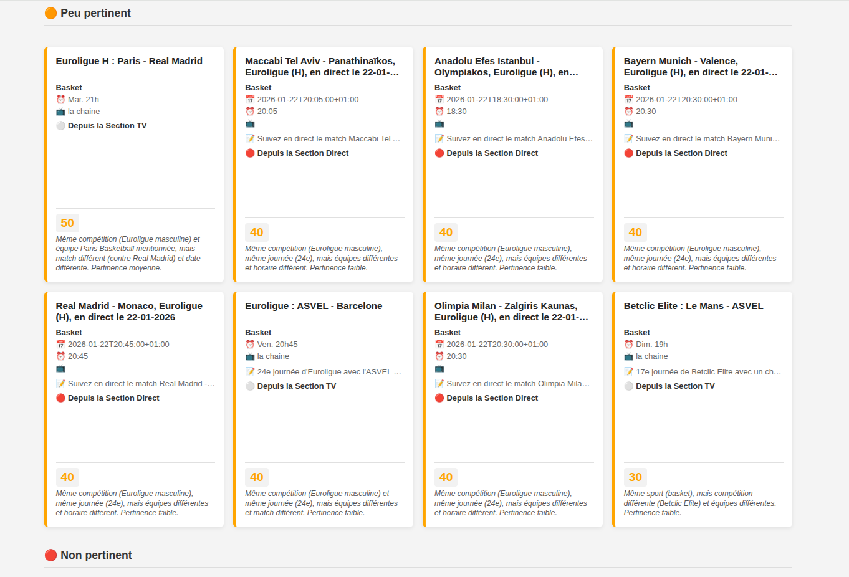
Task: Click the calendar icon on Maccabi Tel Aviv card
Action: (250, 100)
